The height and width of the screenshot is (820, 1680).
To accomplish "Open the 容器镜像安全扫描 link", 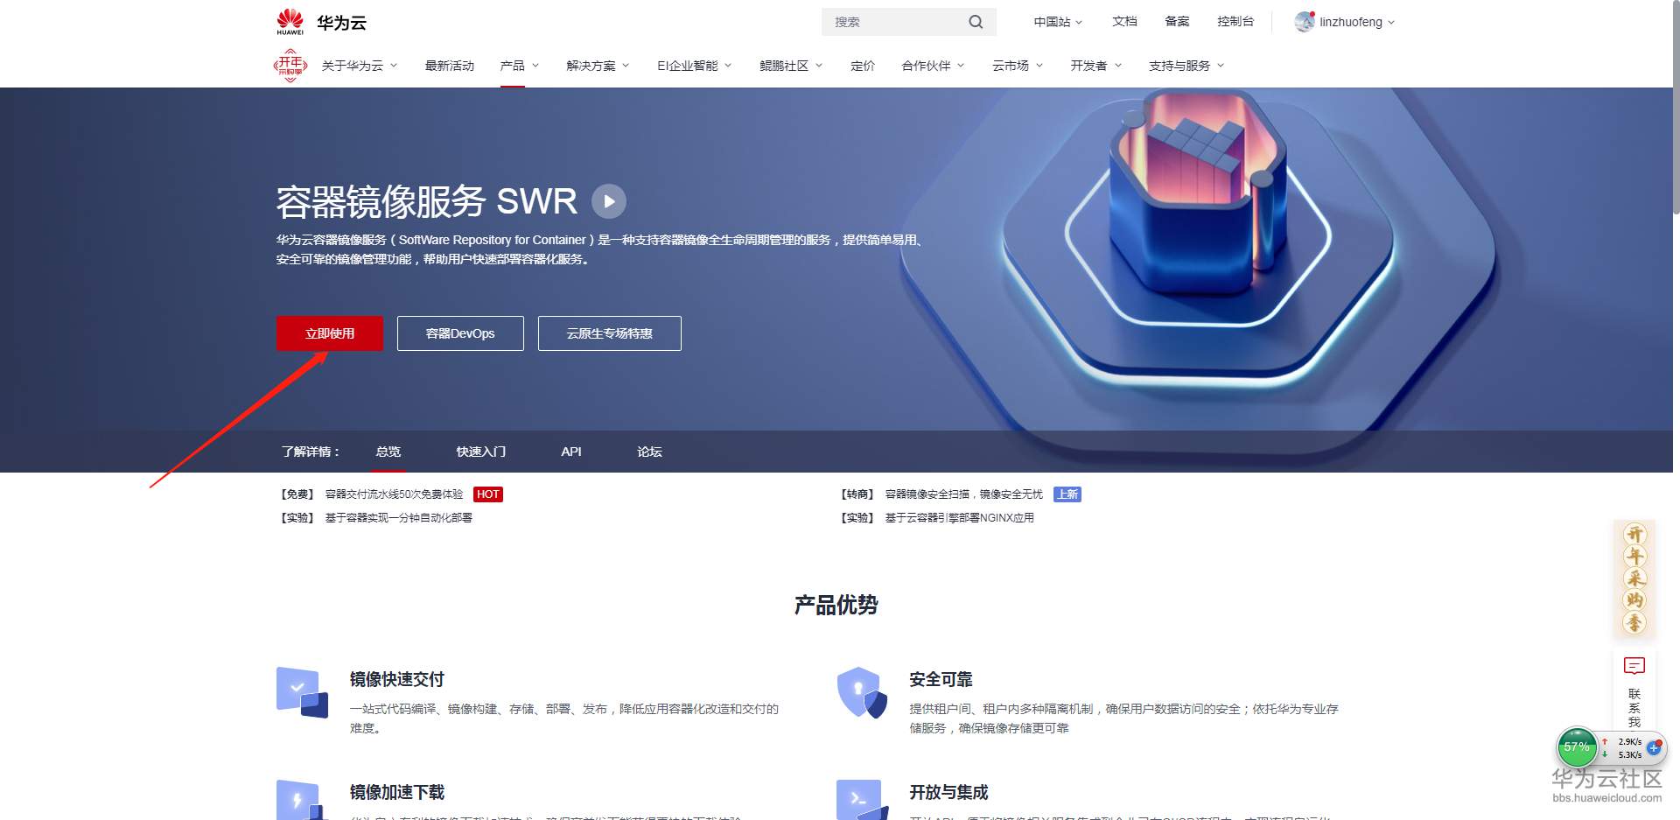I will (964, 494).
